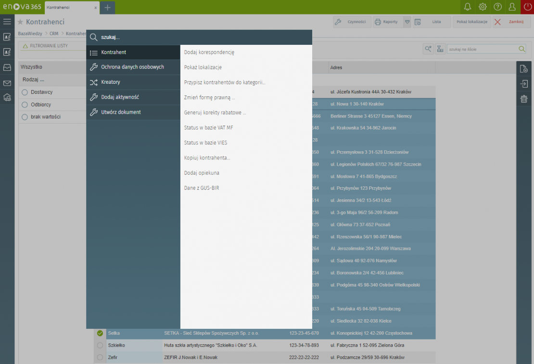Select Ochrona danych osobowych menu category
534x364 pixels.
tap(132, 67)
